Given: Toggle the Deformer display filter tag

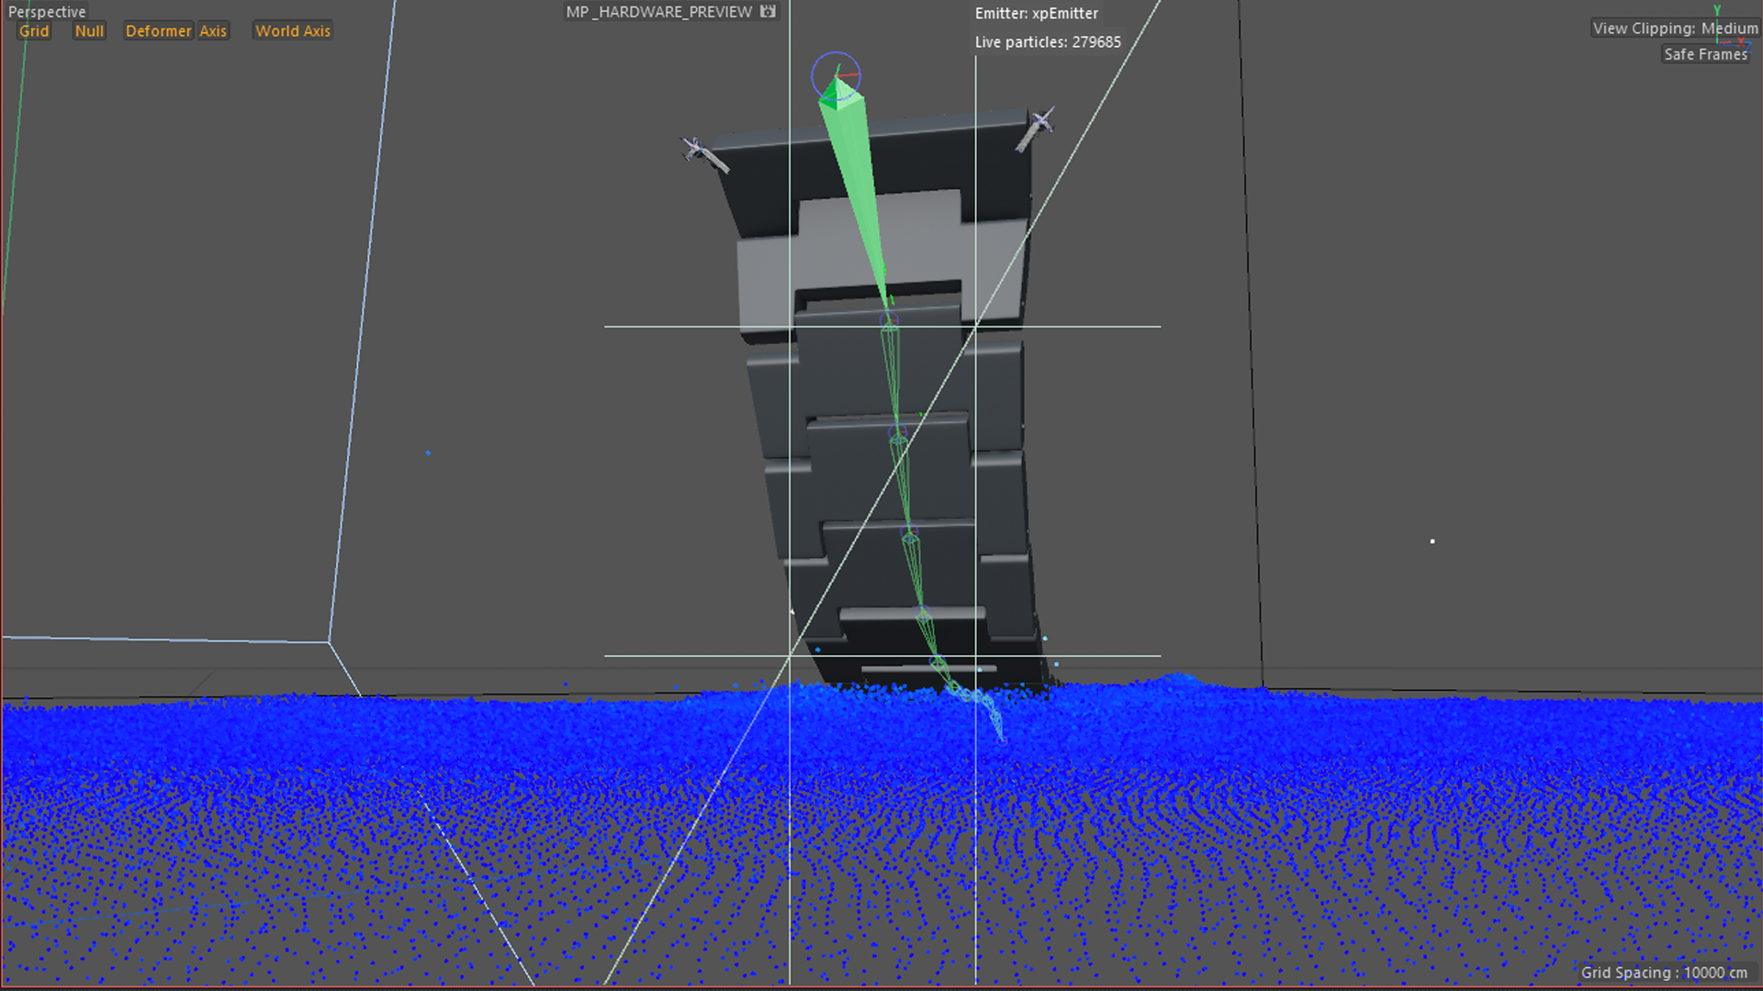Looking at the screenshot, I should [158, 31].
